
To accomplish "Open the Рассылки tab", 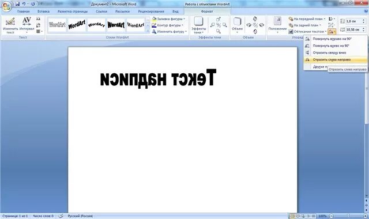I will tap(122, 12).
